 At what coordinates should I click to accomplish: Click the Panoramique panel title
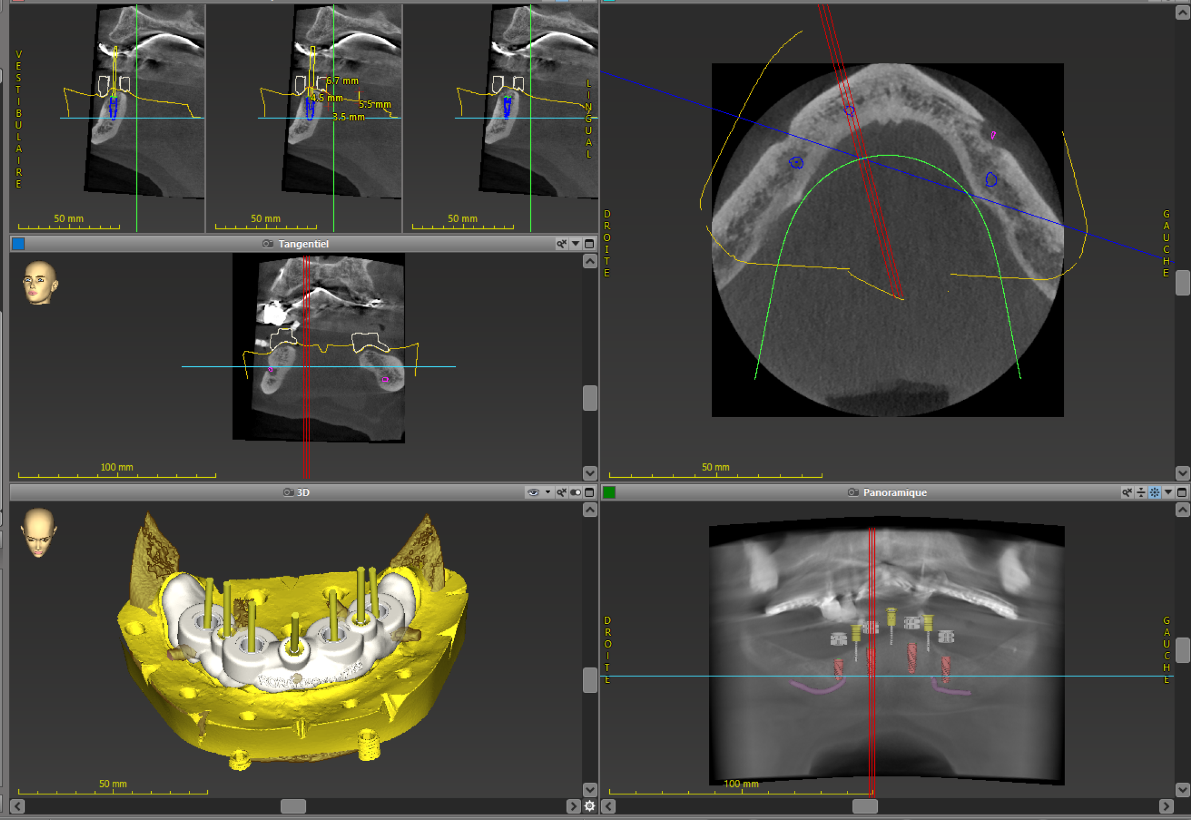coord(895,492)
